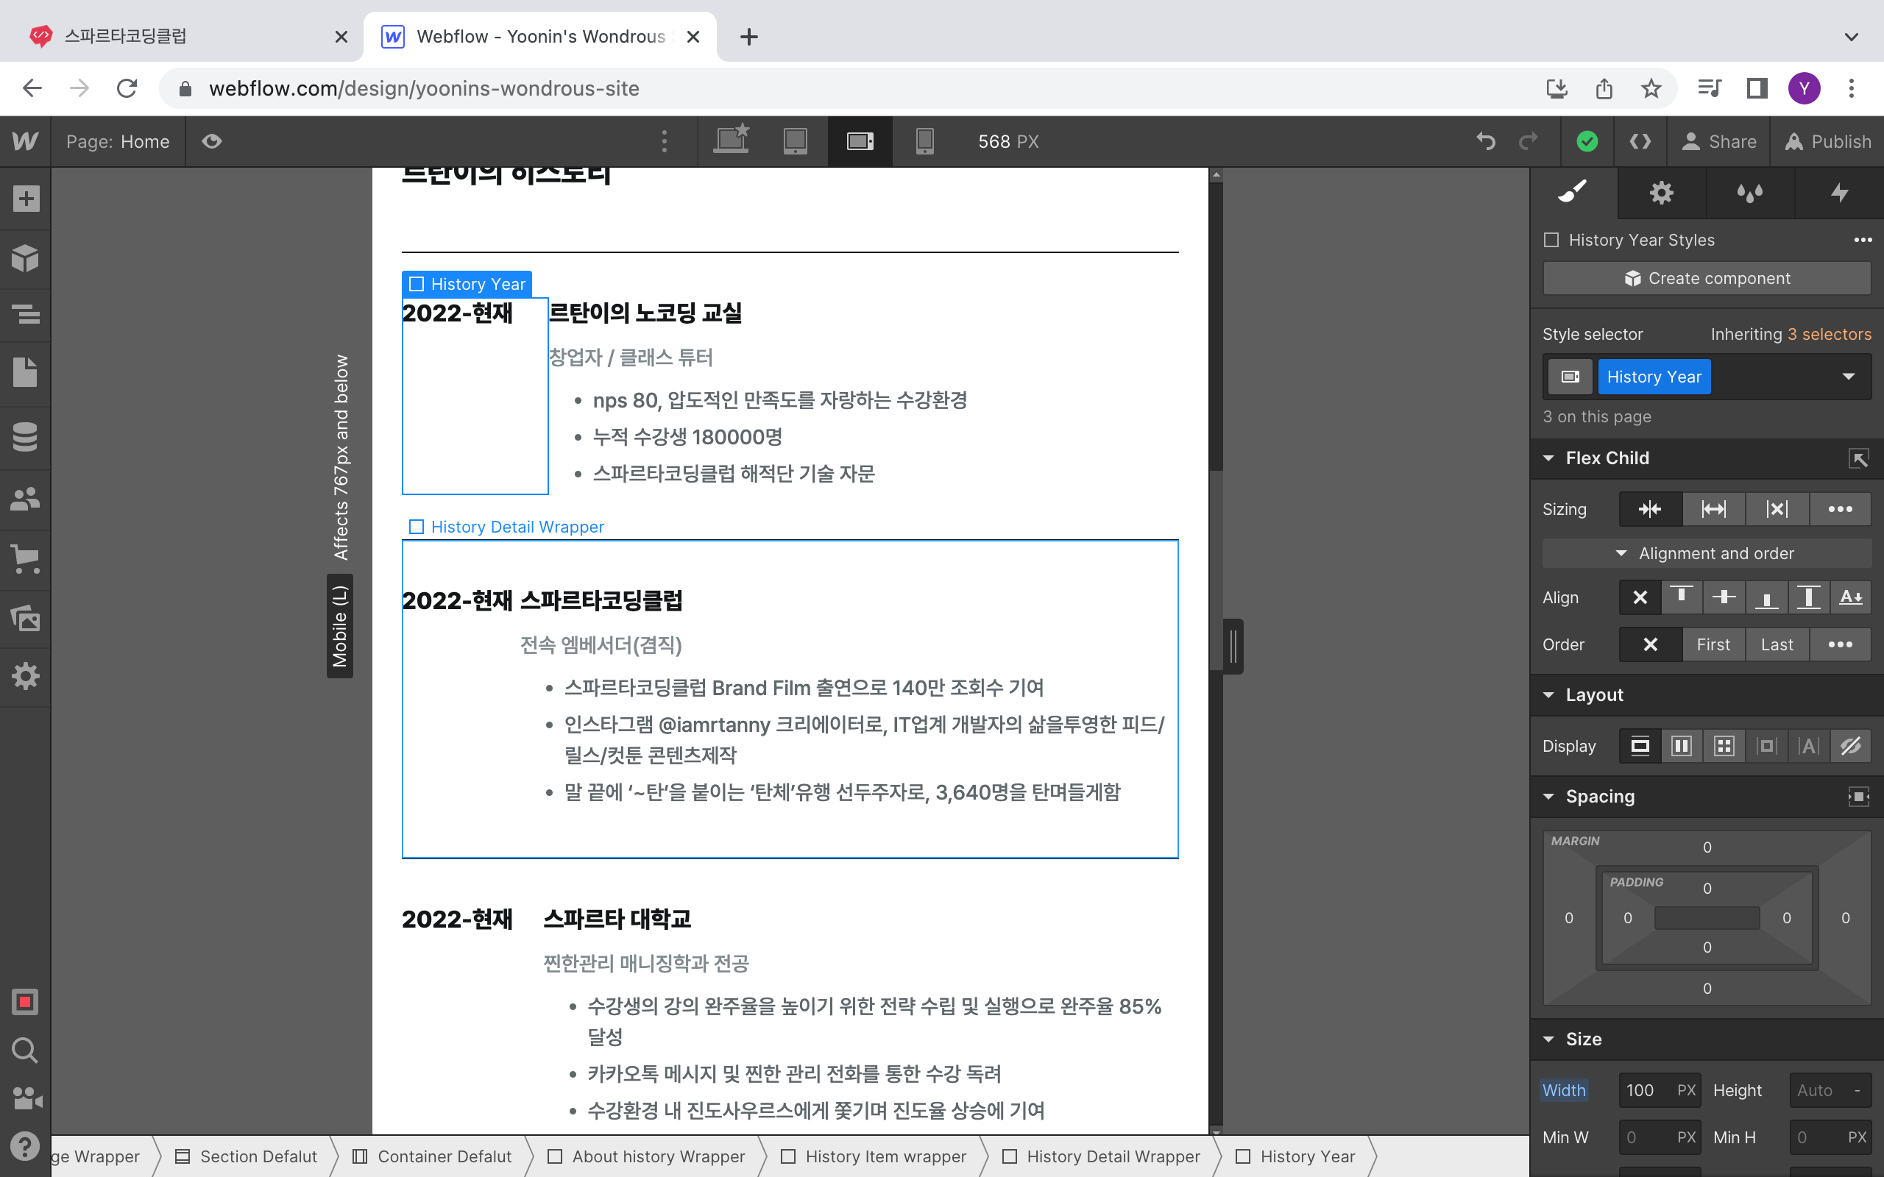Click the Publish button
The width and height of the screenshot is (1884, 1177).
tap(1827, 141)
